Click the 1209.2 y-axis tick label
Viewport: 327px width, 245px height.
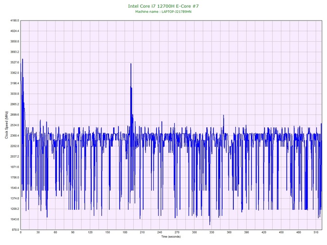(x=15, y=209)
